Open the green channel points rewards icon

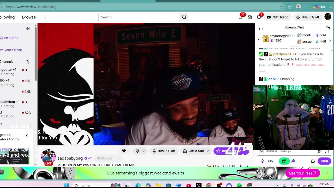coord(284,161)
